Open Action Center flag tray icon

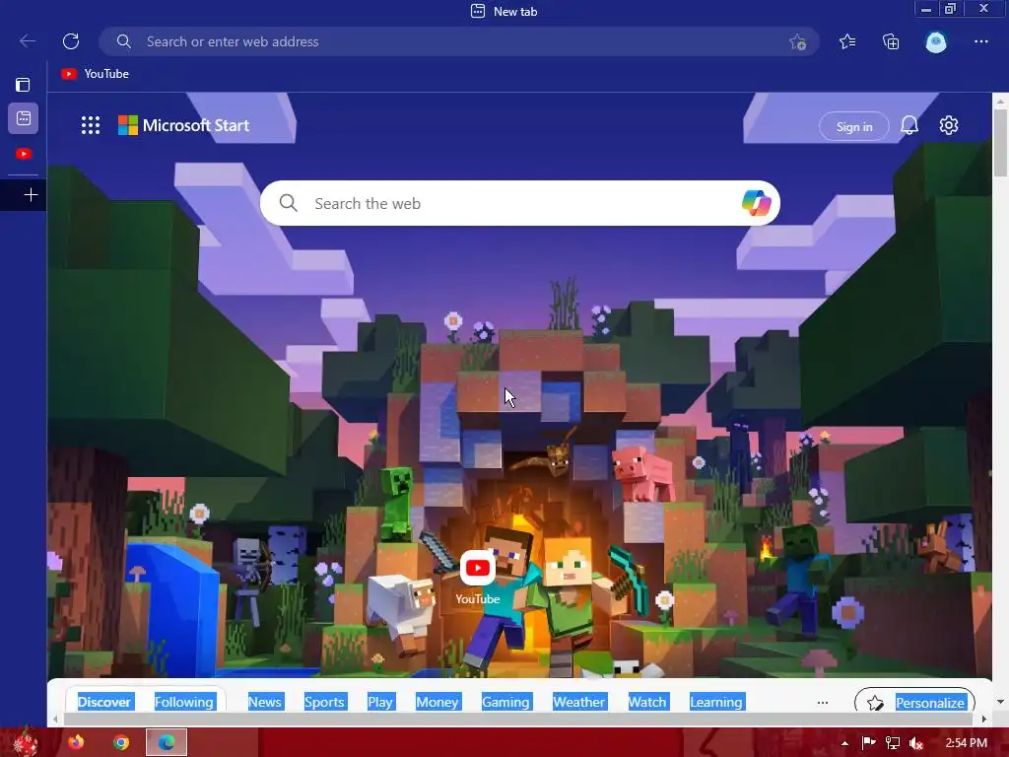point(869,743)
